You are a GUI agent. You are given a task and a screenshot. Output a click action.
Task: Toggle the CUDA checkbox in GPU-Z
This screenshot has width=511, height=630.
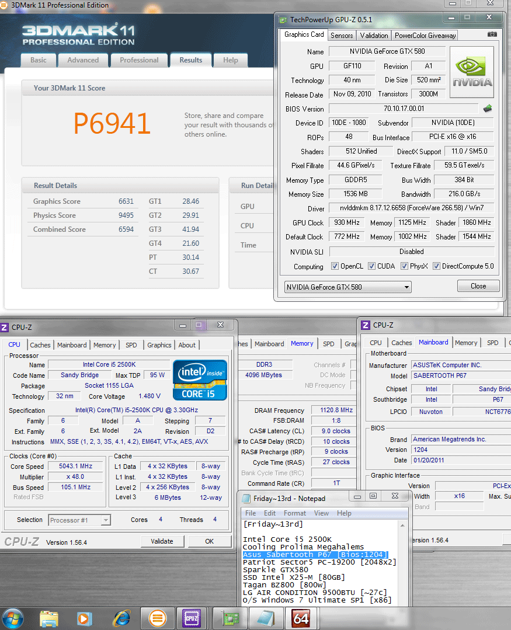point(371,266)
